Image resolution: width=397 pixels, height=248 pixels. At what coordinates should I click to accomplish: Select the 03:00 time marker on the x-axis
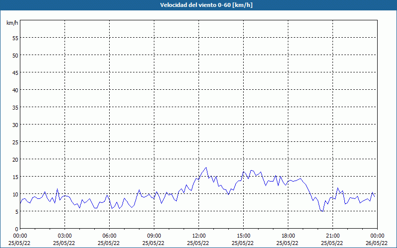click(x=65, y=236)
